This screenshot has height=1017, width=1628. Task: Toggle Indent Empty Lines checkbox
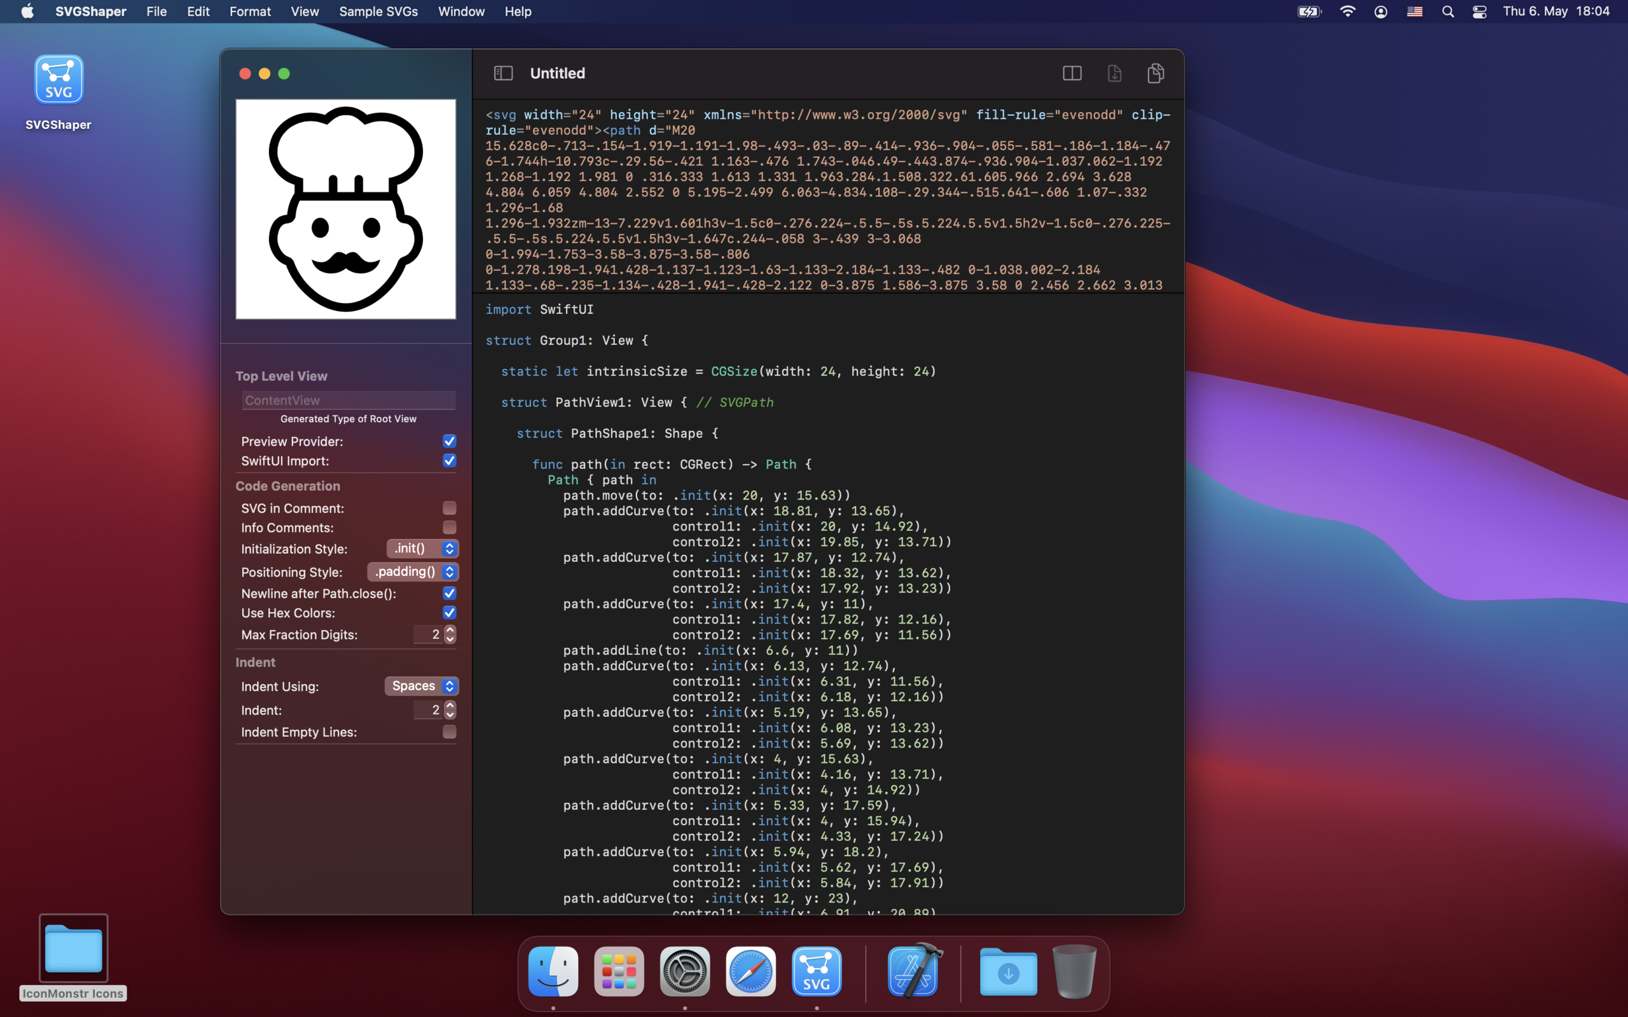coord(450,732)
